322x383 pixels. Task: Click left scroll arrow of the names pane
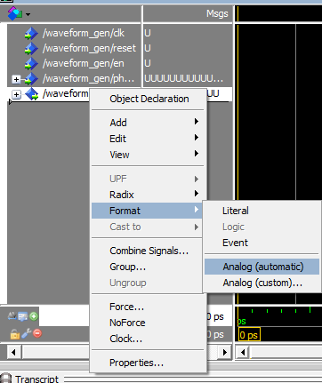13,352
